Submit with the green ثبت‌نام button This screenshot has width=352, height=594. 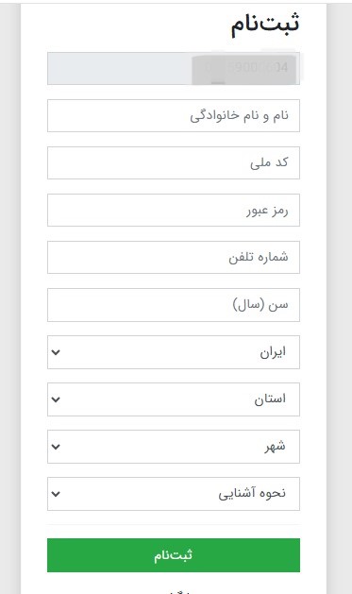click(x=174, y=555)
